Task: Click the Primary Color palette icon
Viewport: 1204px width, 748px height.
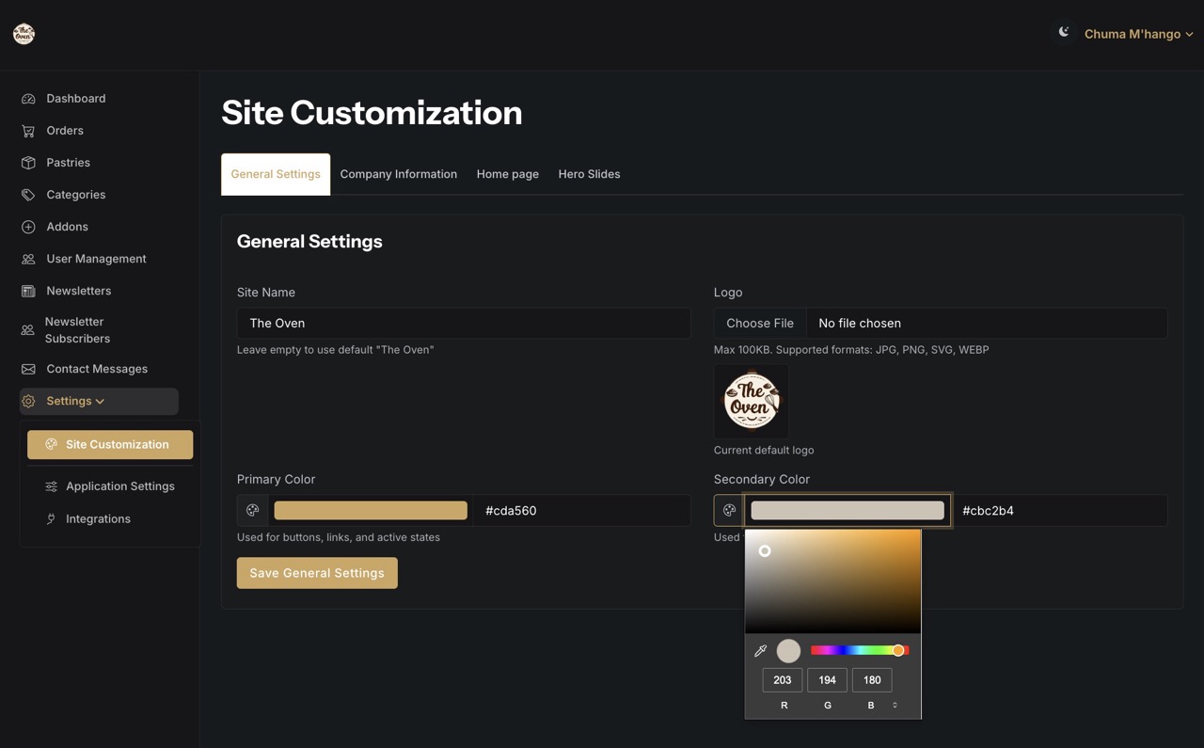Action: click(252, 510)
